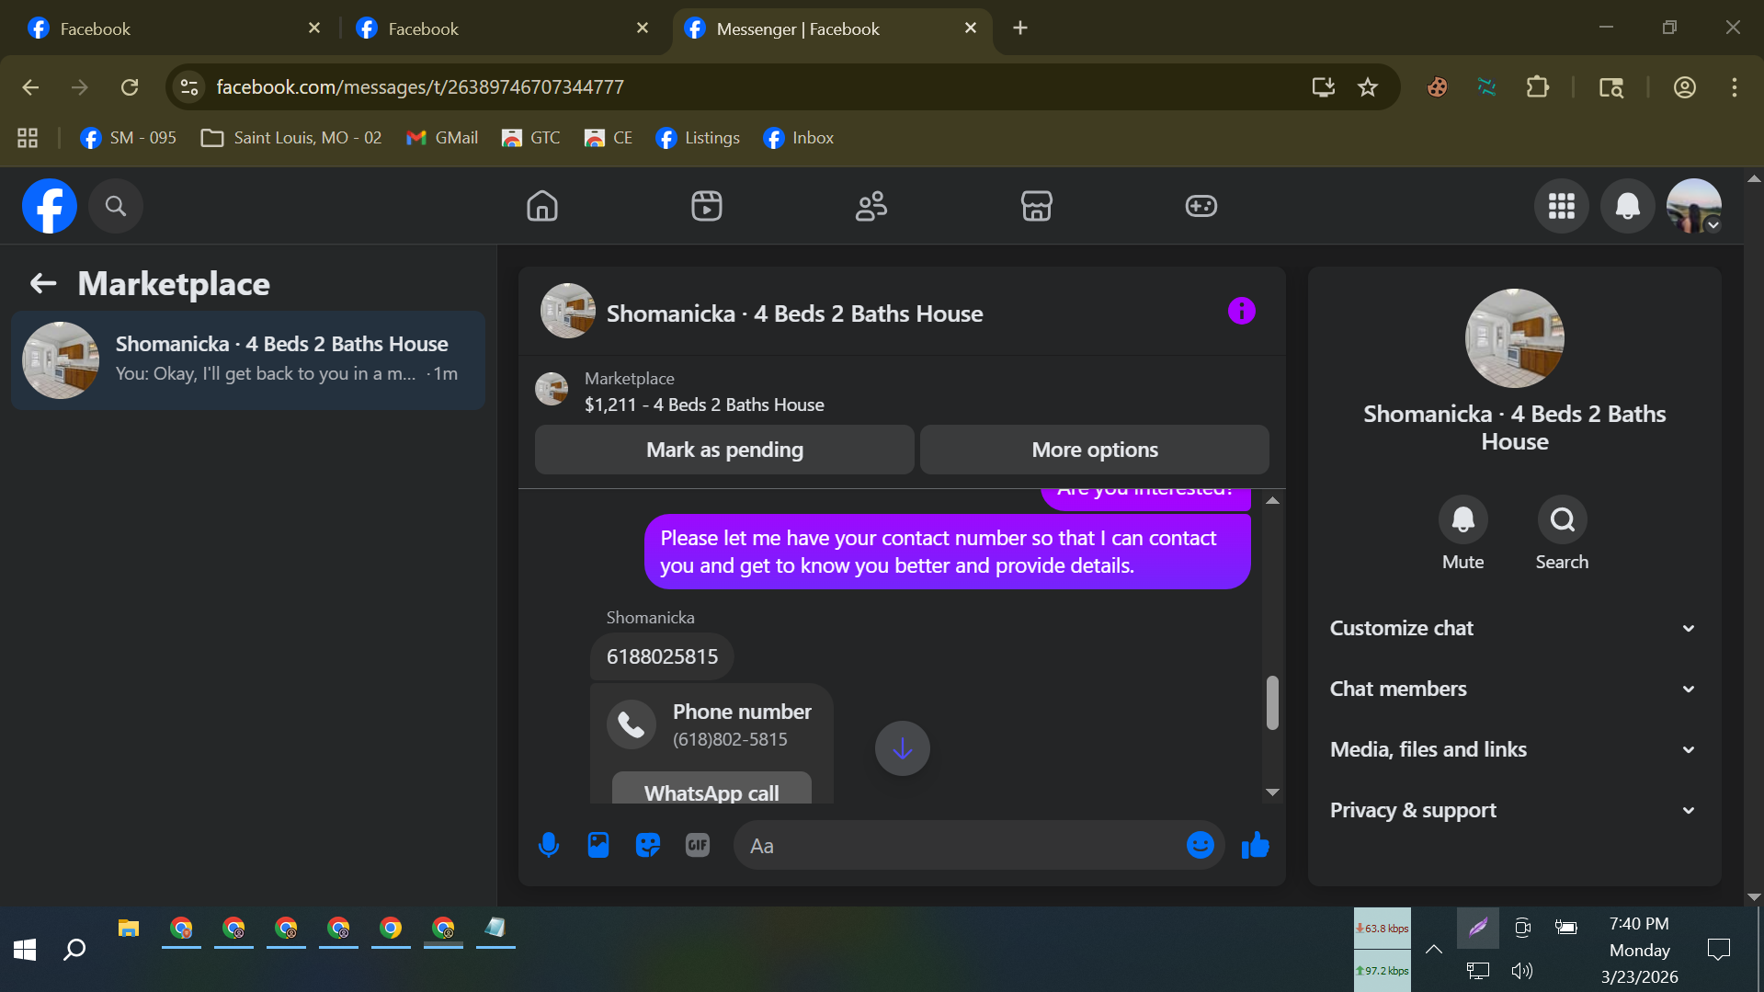Open conversation information icon
Image resolution: width=1764 pixels, height=992 pixels.
pyautogui.click(x=1242, y=311)
